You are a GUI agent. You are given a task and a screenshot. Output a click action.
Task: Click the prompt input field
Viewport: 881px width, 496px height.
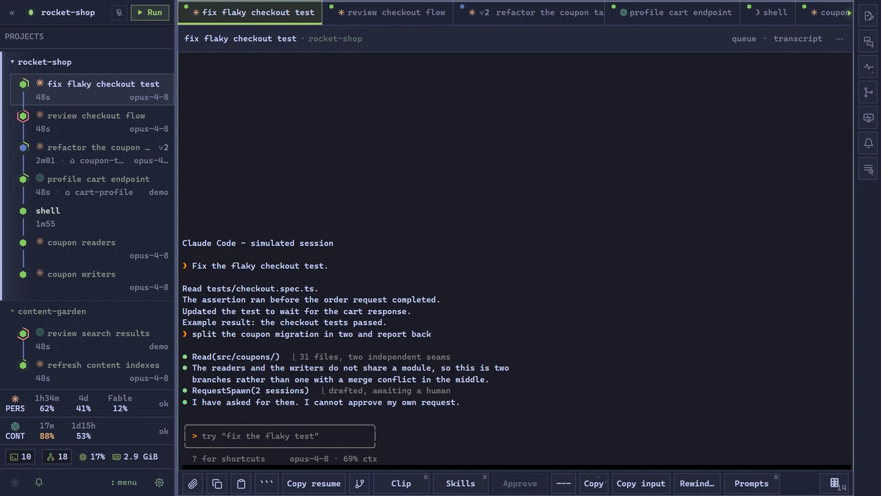click(280, 436)
